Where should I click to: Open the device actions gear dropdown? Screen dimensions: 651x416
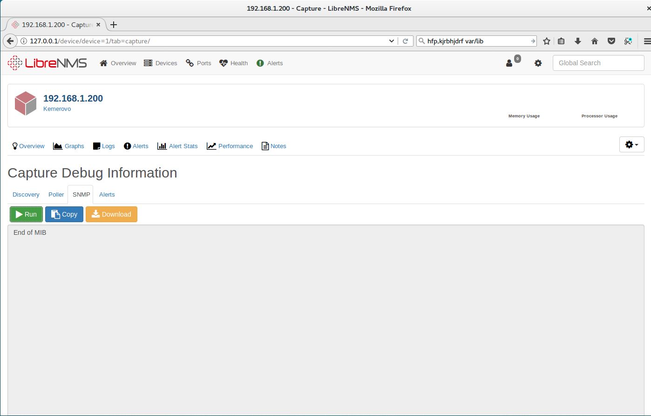(x=631, y=144)
